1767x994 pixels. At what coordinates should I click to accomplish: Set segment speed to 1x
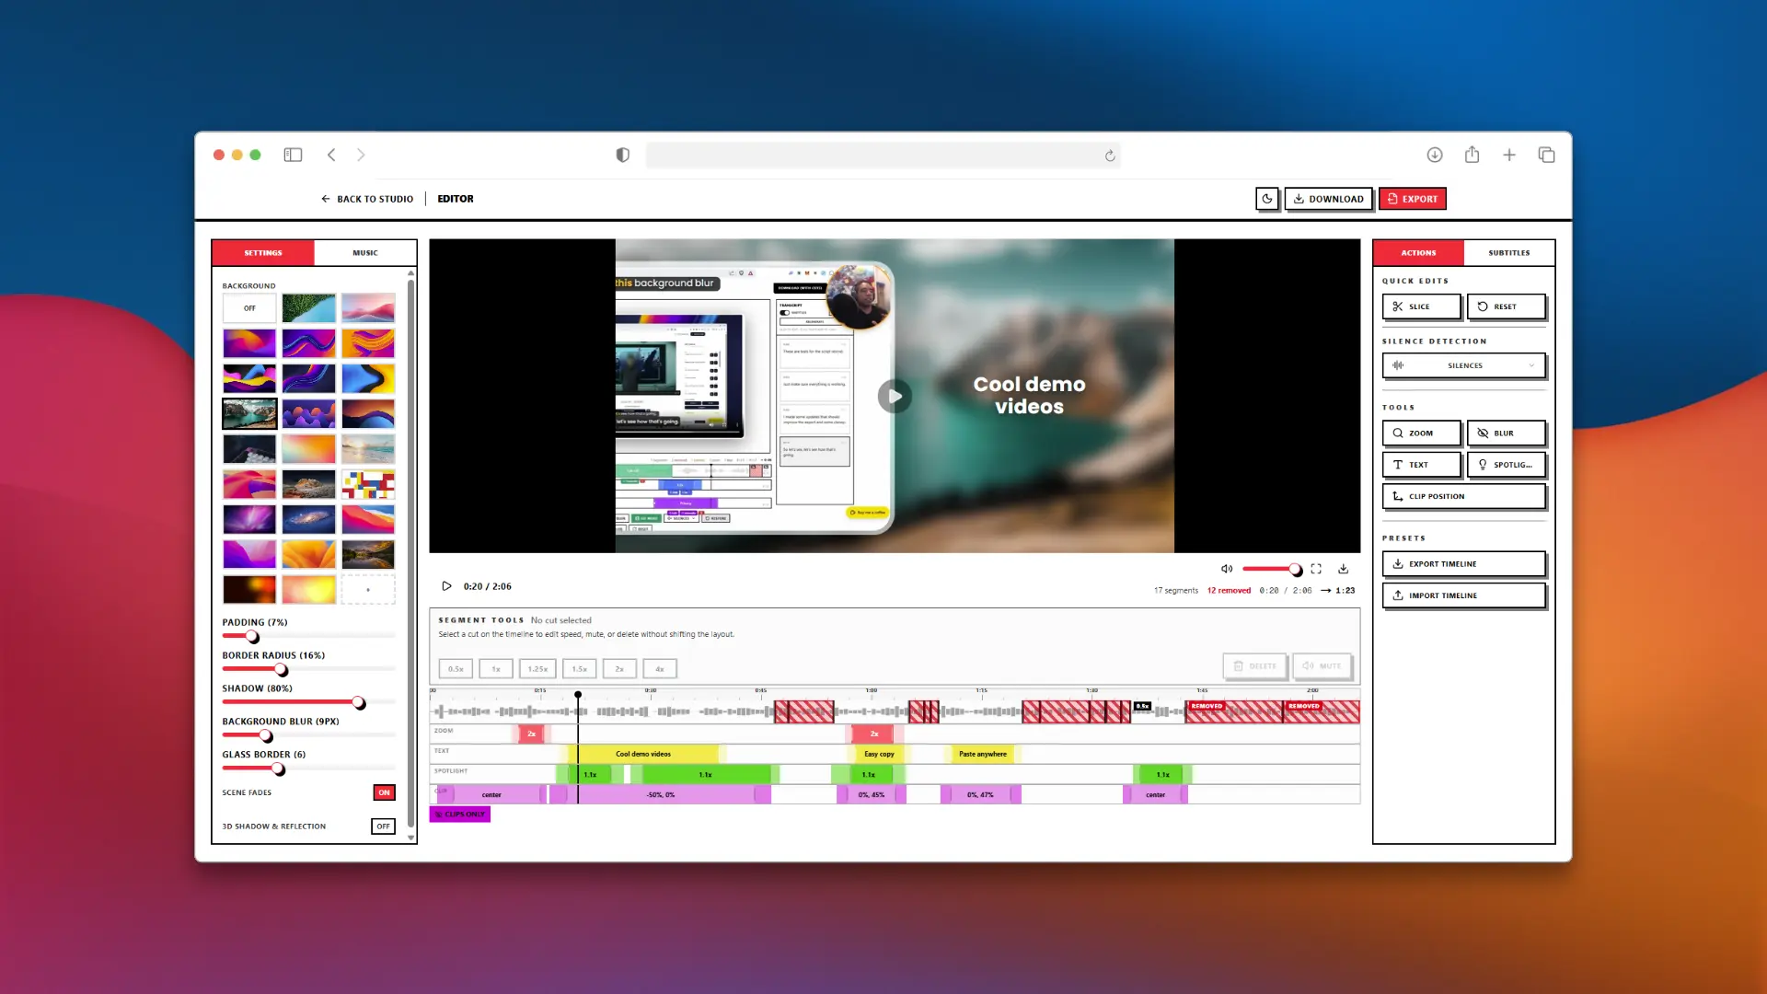[496, 669]
